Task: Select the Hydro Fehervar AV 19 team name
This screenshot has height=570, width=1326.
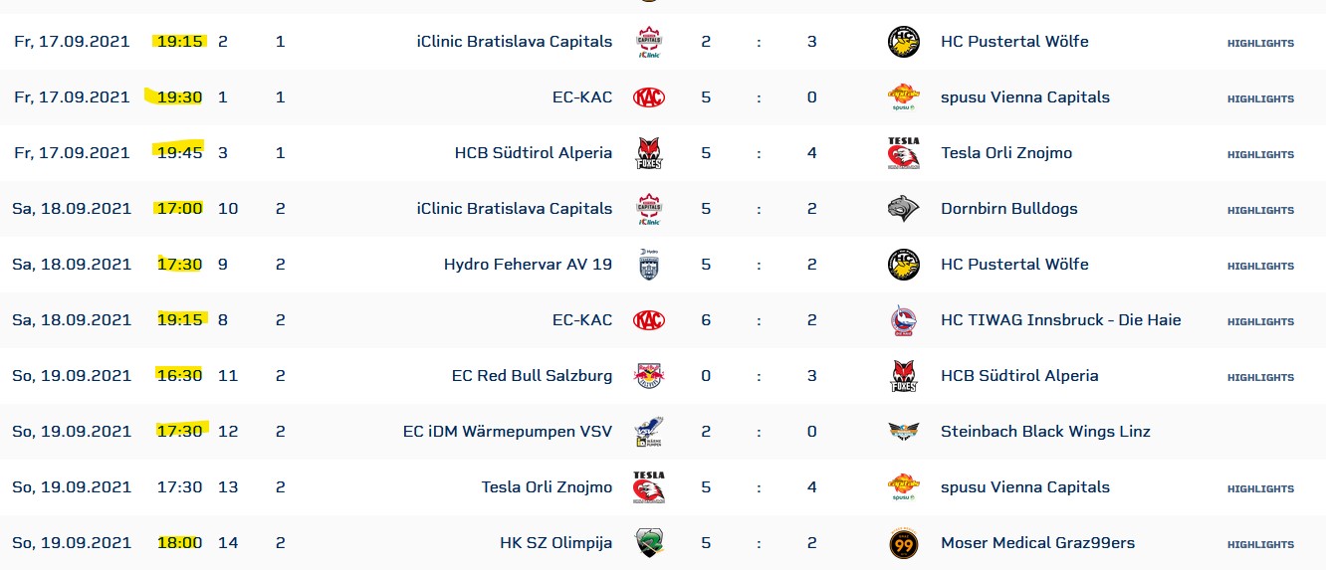Action: pos(528,265)
